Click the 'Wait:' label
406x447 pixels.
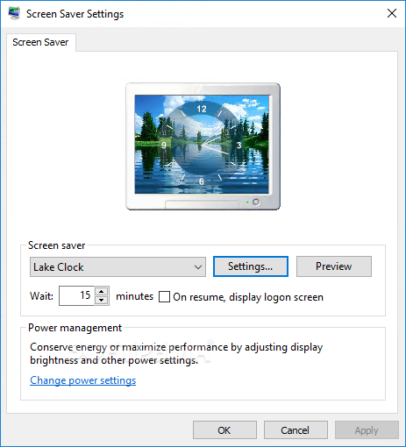pos(41,296)
